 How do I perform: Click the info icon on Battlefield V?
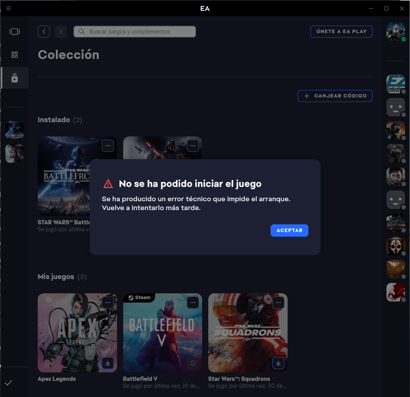click(x=193, y=363)
